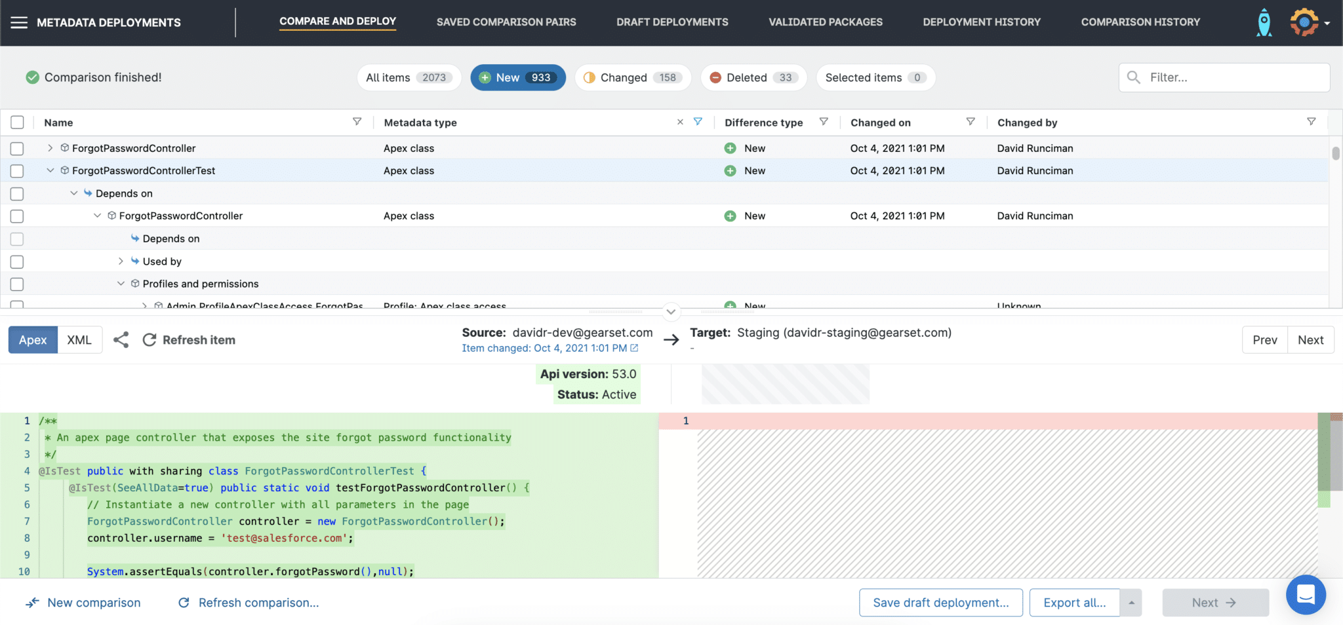This screenshot has height=625, width=1343.
Task: Select all rows with header checkbox
Action: 17,123
